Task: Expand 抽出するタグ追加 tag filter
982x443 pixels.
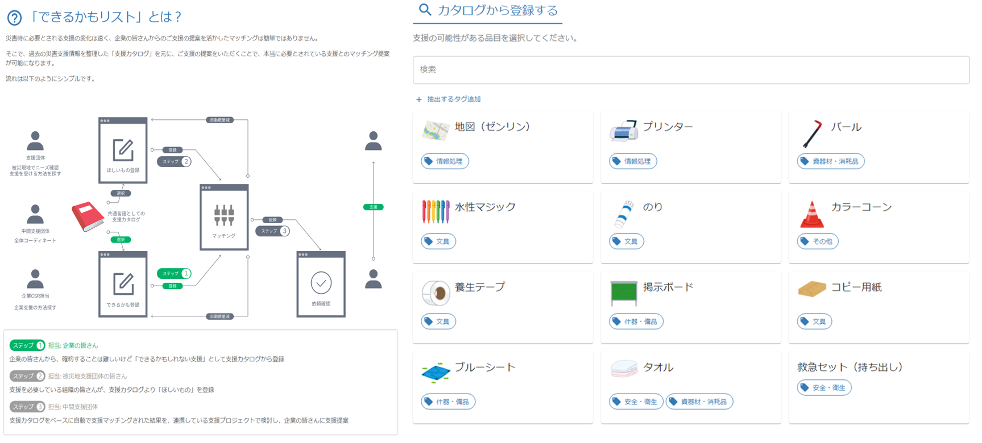Action: 449,99
